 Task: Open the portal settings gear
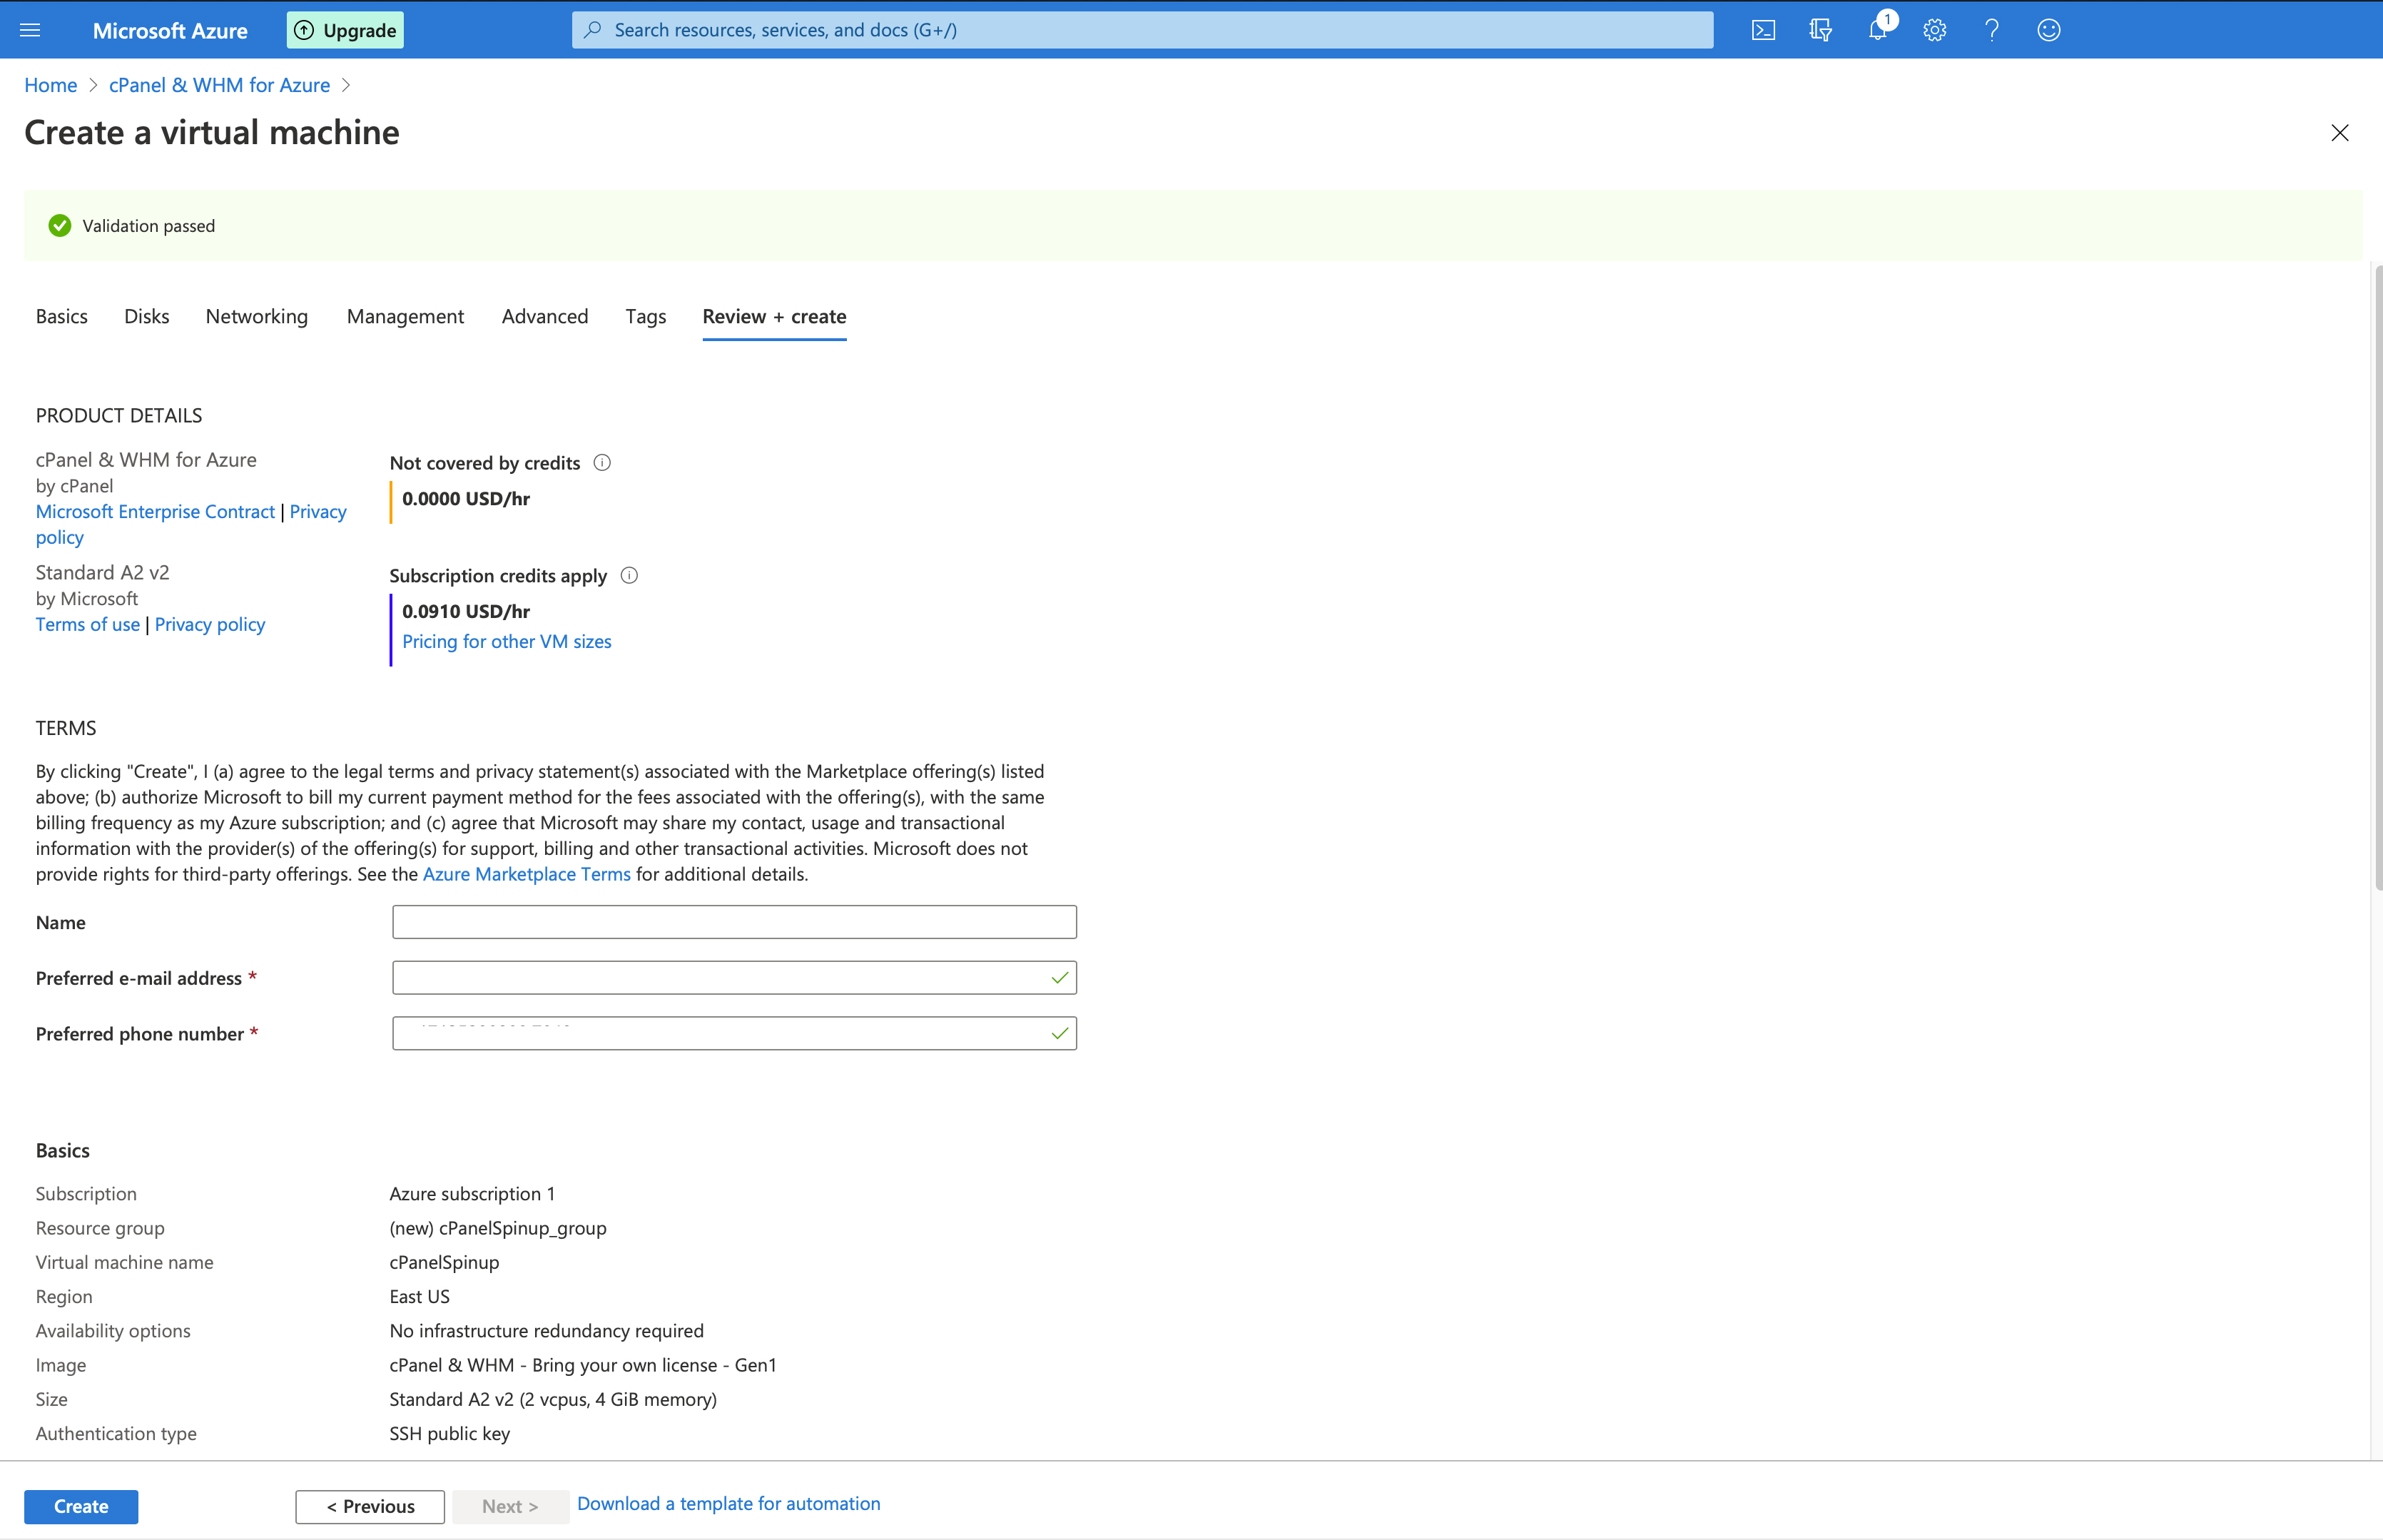coord(1935,30)
